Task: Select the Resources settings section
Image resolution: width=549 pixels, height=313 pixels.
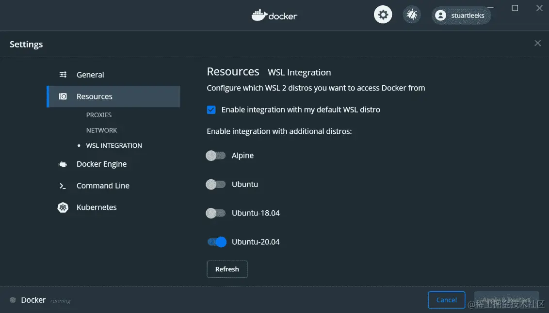Action: tap(113, 96)
